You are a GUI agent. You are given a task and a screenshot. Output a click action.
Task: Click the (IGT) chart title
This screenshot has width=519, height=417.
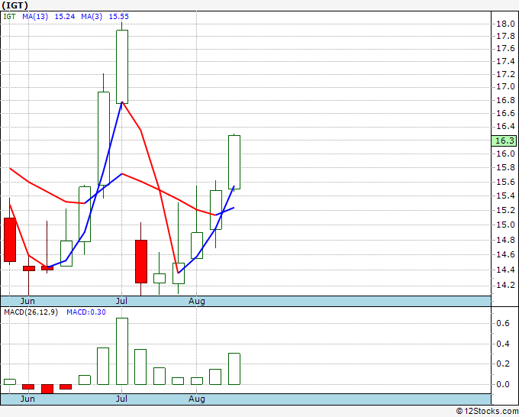tap(15, 5)
